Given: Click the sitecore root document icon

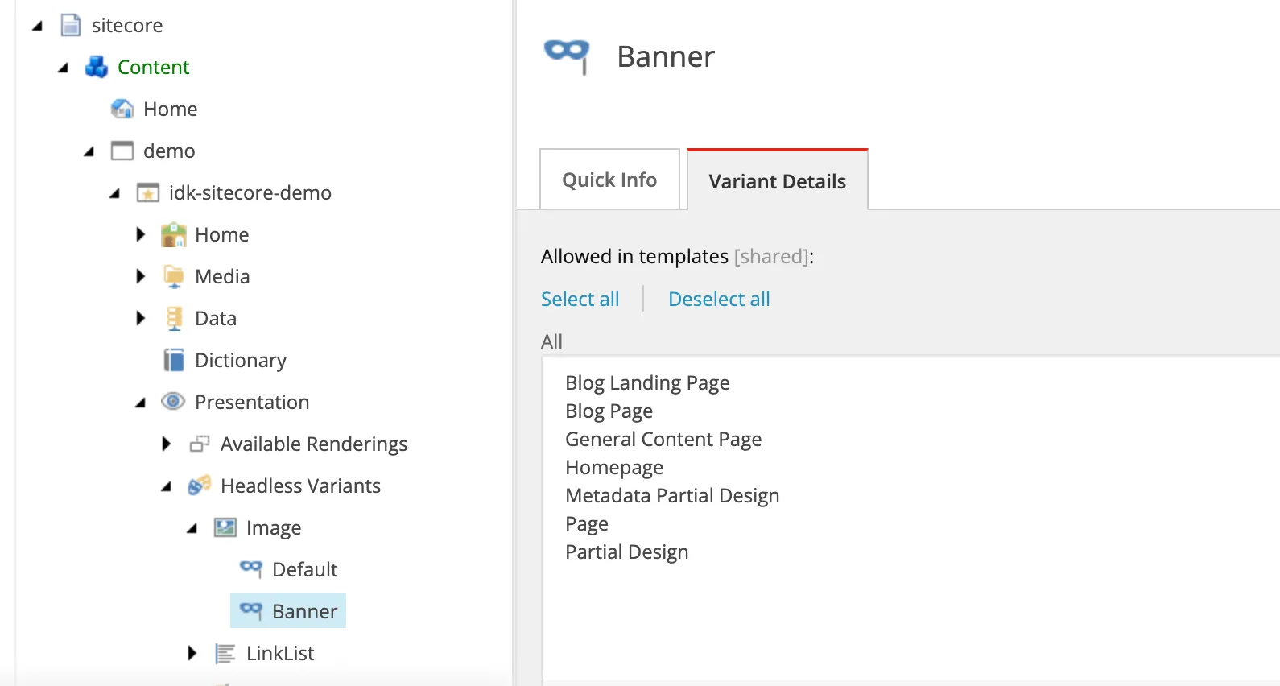Looking at the screenshot, I should pyautogui.click(x=71, y=25).
